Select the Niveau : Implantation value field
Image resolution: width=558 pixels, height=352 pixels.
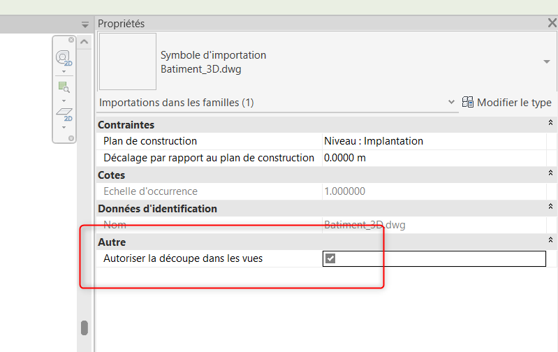tap(434, 141)
